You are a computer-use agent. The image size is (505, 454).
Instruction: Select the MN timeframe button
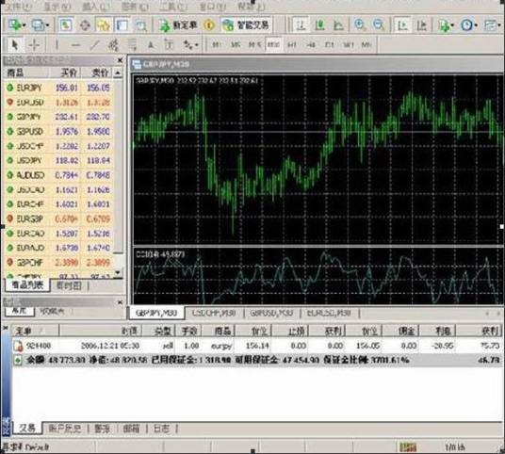click(x=367, y=45)
